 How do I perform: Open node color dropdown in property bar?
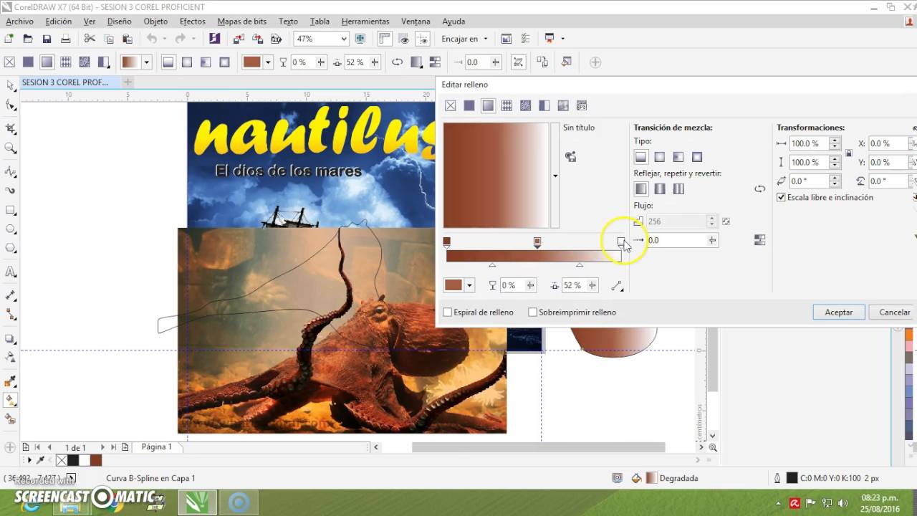point(269,62)
